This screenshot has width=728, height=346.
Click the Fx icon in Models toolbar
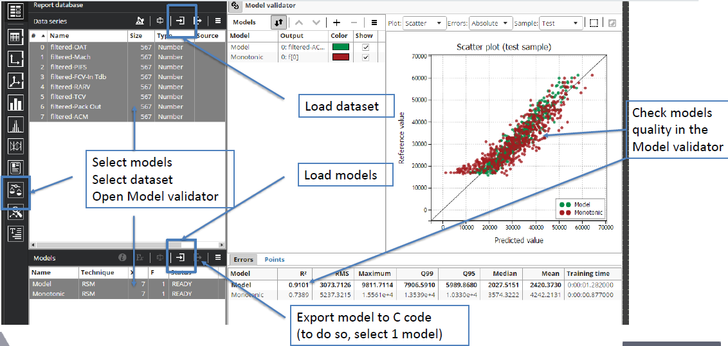point(140,257)
